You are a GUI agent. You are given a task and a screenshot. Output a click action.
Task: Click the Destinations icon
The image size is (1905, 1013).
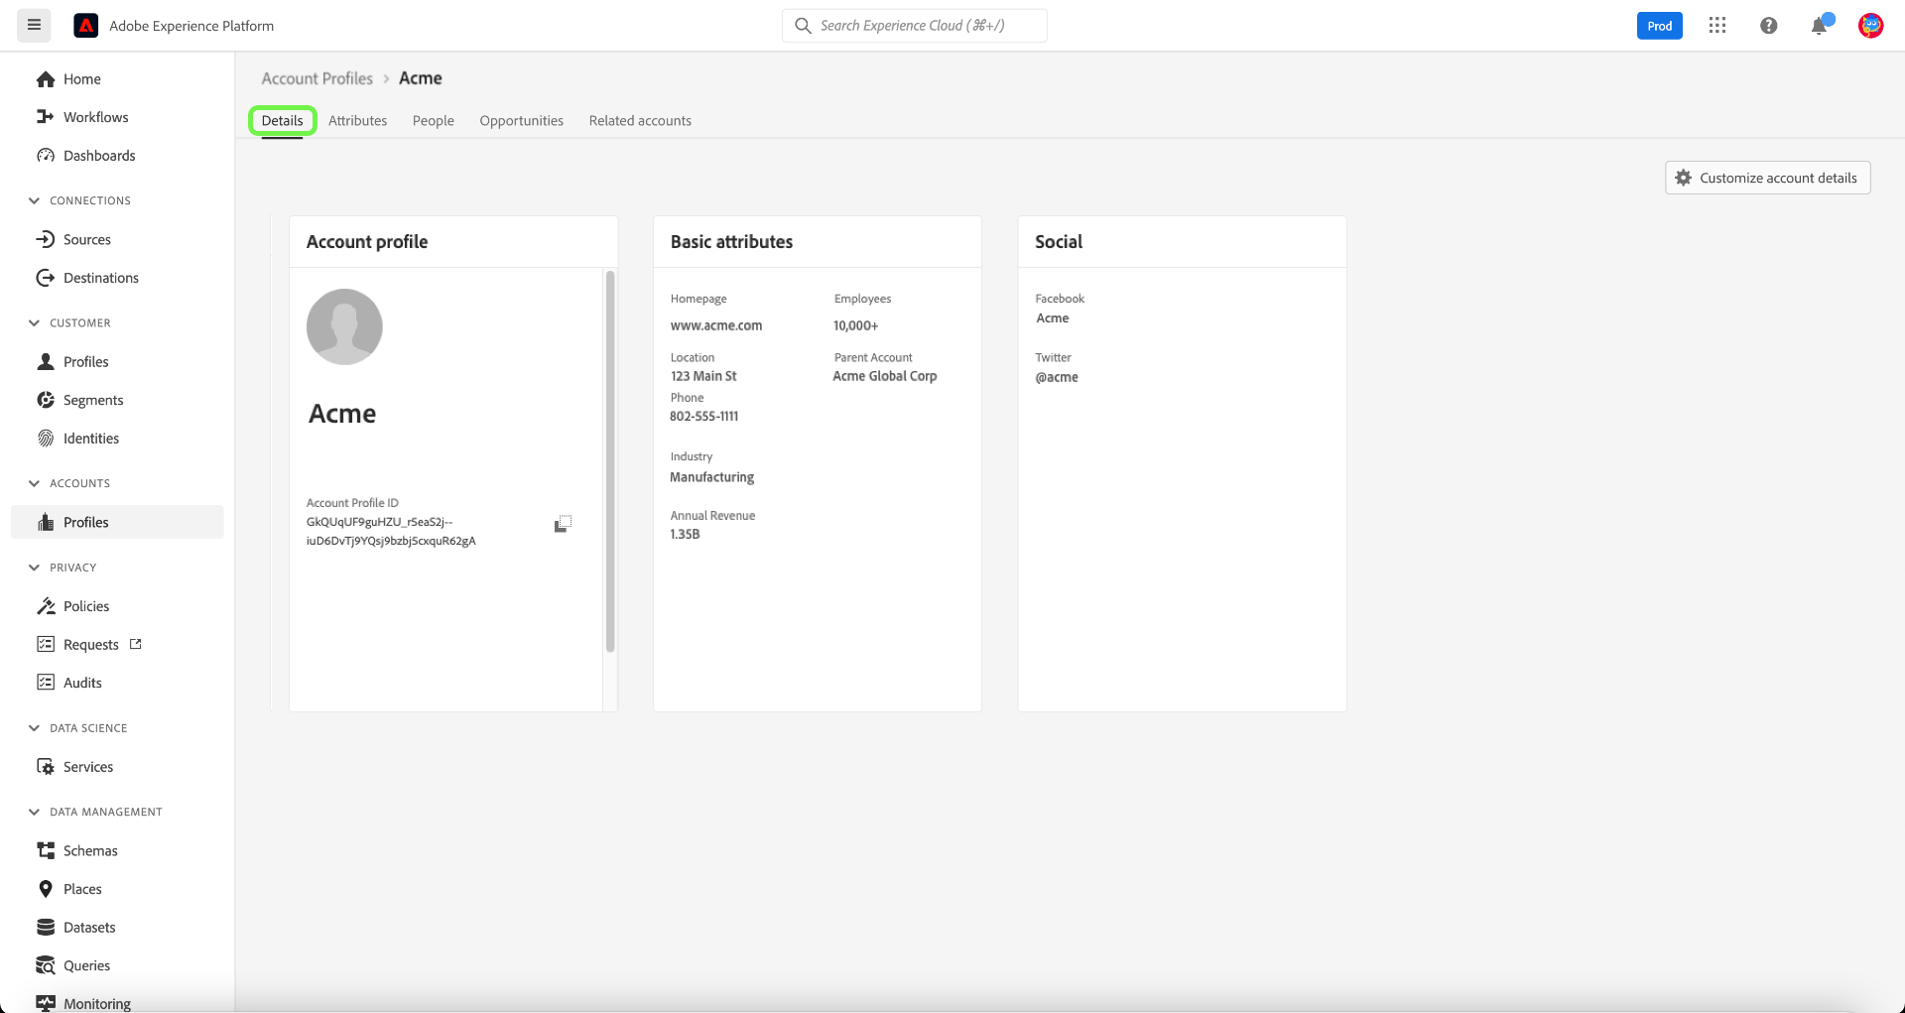coord(46,278)
